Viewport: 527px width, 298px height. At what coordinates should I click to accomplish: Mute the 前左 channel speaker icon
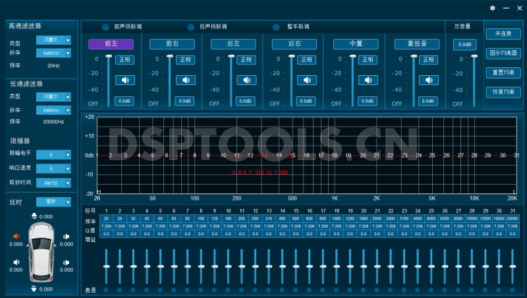125,80
